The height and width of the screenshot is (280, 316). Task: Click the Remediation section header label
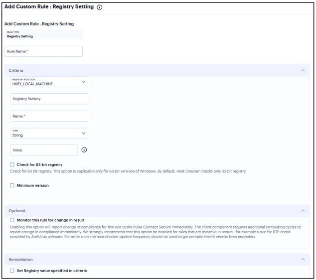pos(20,260)
